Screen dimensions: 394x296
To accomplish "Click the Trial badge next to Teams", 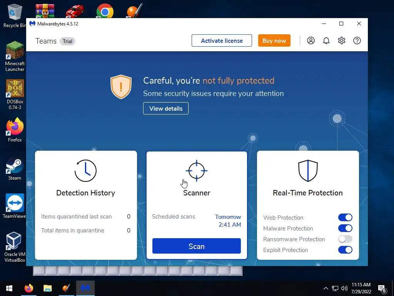I will (67, 41).
